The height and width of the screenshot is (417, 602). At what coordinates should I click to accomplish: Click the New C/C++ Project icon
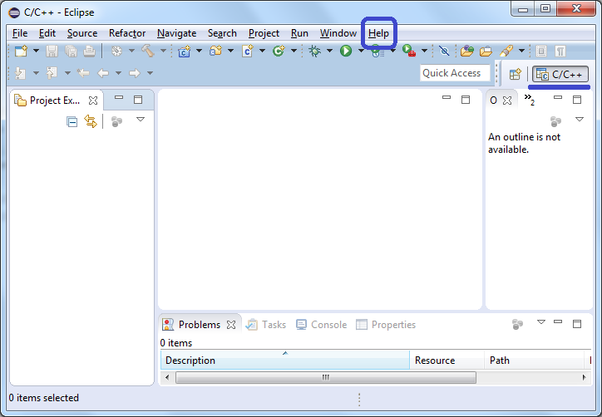coord(185,51)
